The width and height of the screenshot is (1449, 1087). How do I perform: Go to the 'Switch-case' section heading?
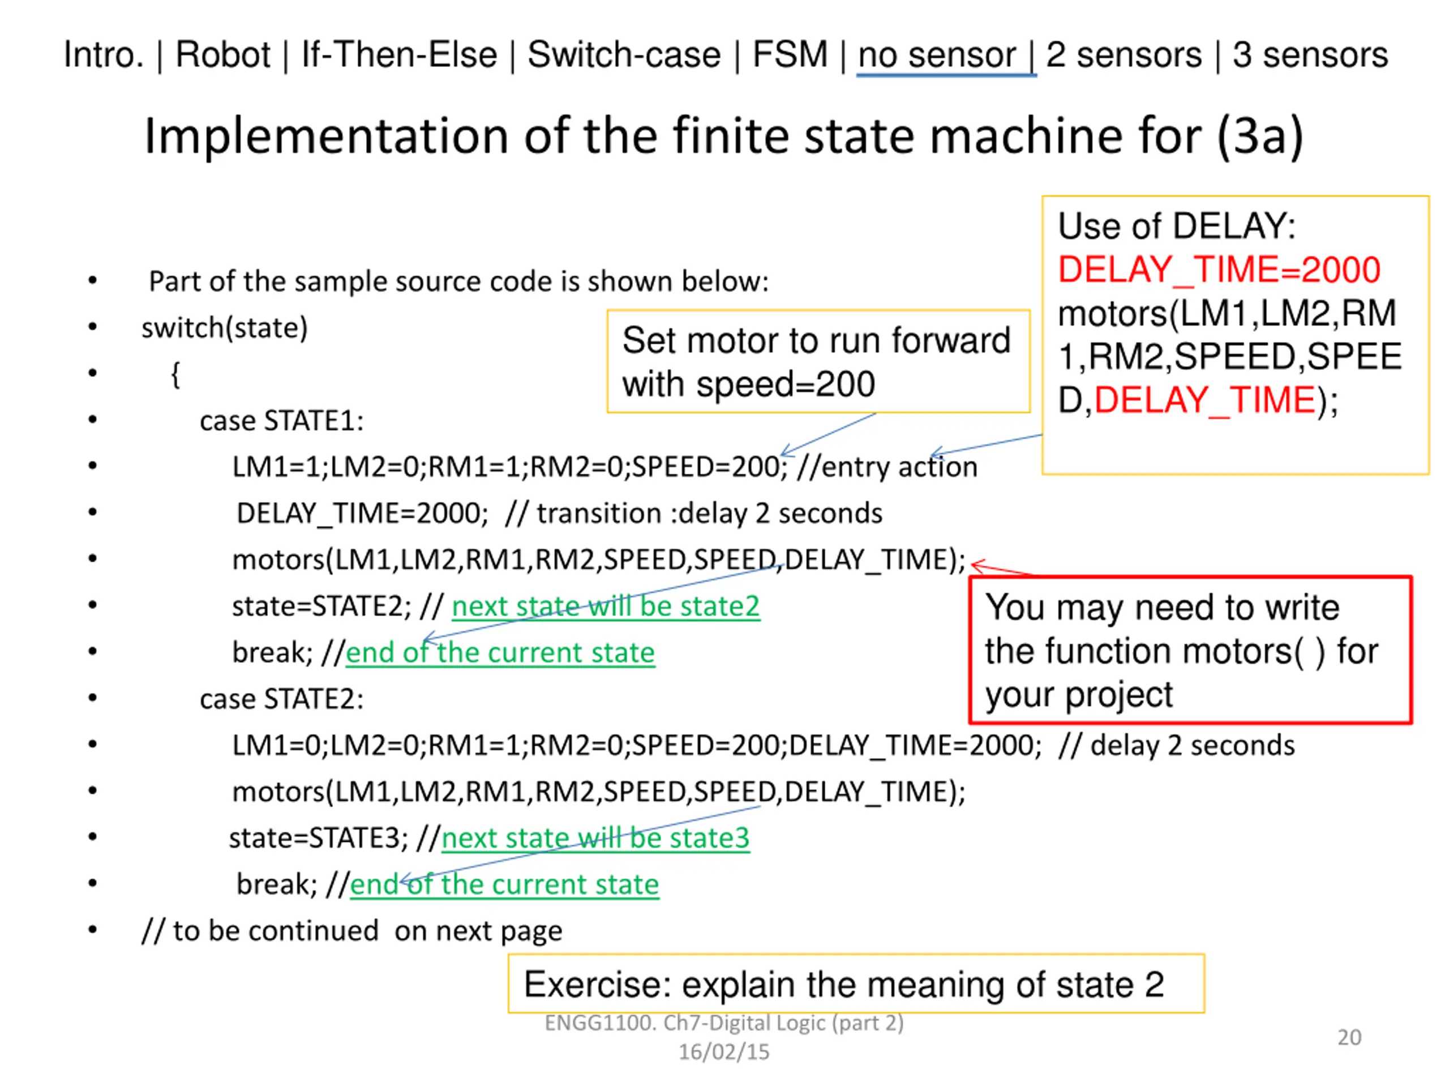pos(624,54)
